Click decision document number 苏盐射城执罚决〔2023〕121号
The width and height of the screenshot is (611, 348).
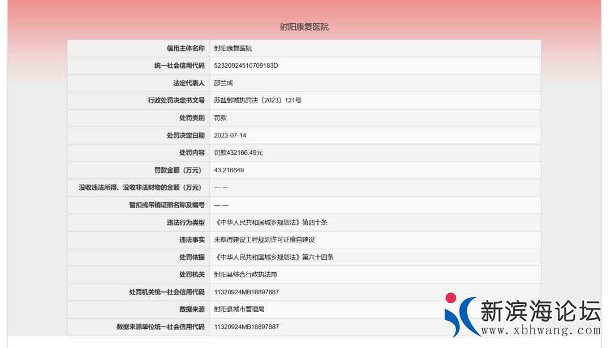[257, 101]
